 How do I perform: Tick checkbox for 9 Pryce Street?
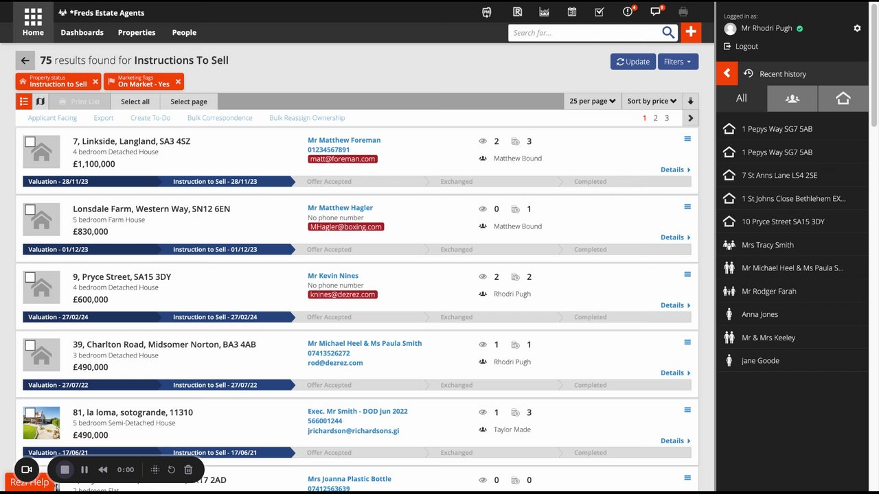coord(30,278)
